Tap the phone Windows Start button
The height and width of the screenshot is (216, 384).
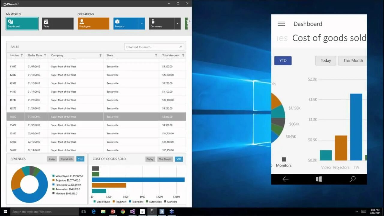point(319,179)
